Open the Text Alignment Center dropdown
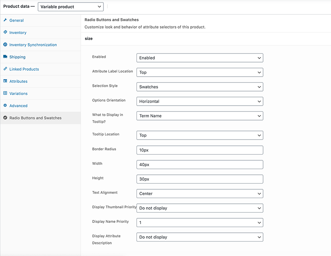 point(200,193)
